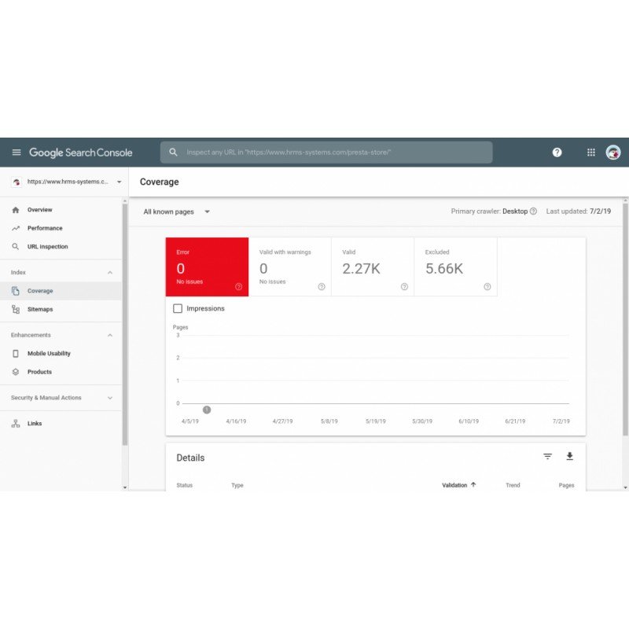
Task: Click the Coverage pages icon
Action: (16, 291)
